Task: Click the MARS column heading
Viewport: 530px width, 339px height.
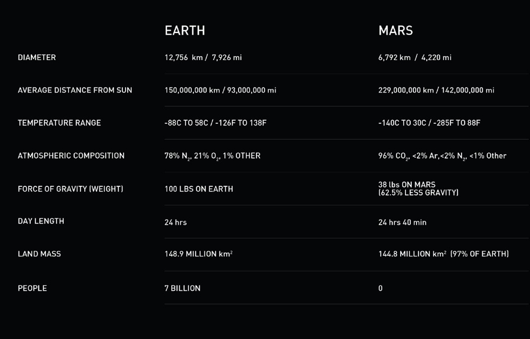Action: 395,31
